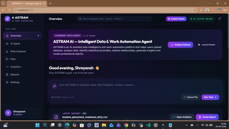The image size is (229, 129).
Task: Click the page vertical scrollbar
Action: 228,31
